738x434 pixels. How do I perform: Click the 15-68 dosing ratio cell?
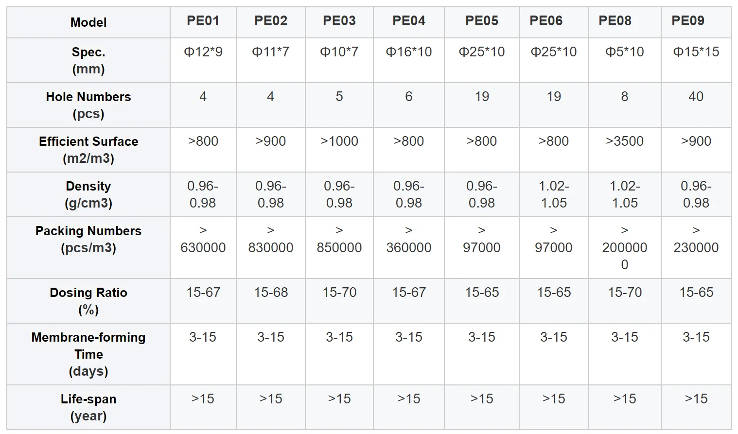(271, 293)
